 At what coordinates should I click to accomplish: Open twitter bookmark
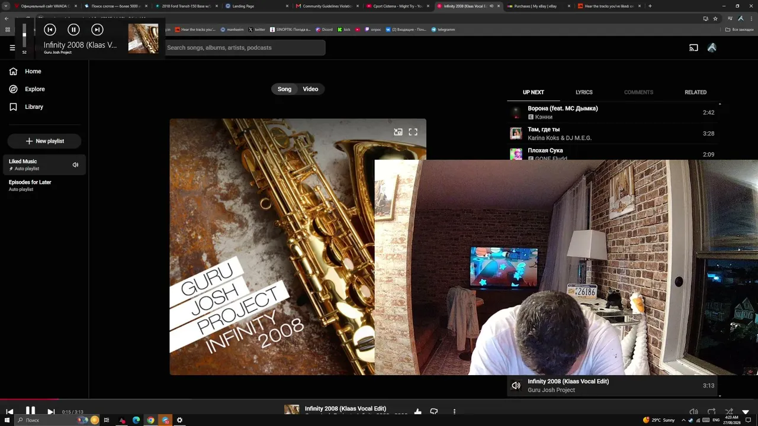click(x=257, y=30)
